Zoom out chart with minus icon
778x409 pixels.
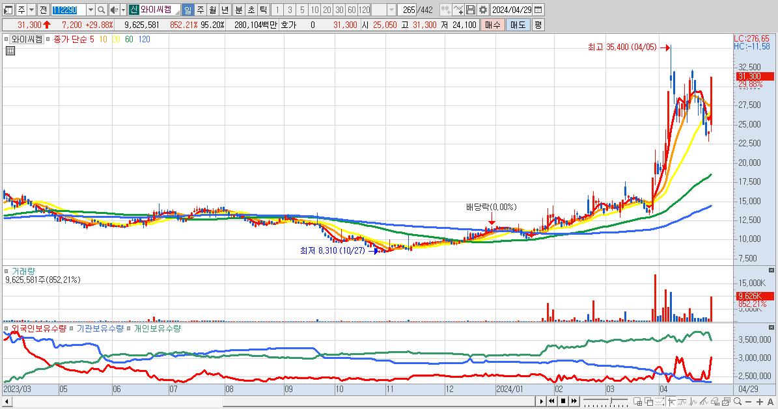click(748, 402)
